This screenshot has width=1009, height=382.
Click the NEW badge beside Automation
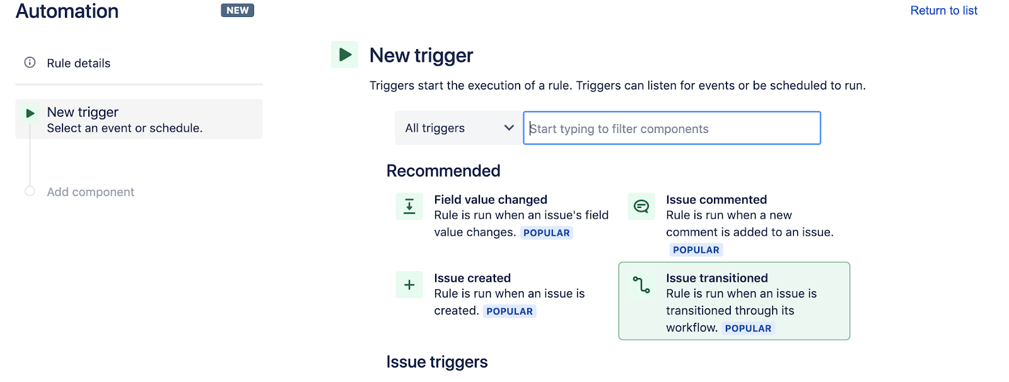point(237,10)
